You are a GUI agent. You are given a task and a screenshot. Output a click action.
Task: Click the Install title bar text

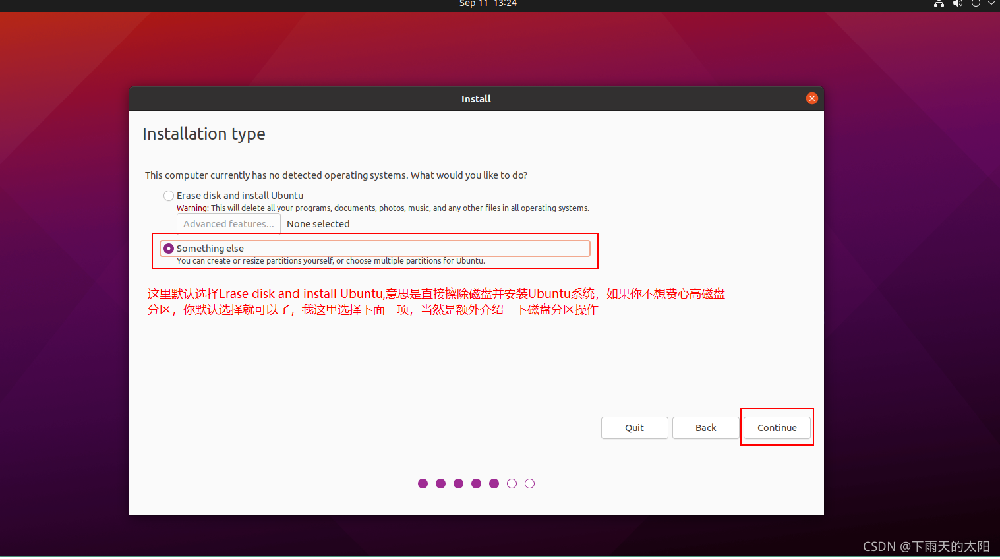click(x=476, y=99)
